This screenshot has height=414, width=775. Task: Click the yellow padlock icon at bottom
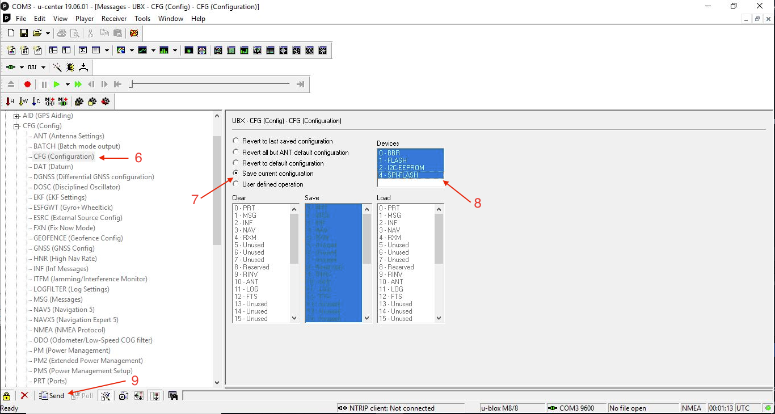coord(7,396)
